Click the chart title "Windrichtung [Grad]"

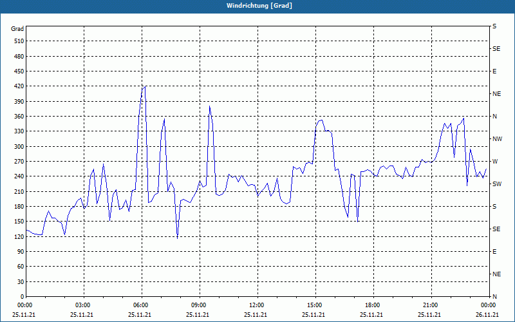(x=259, y=6)
